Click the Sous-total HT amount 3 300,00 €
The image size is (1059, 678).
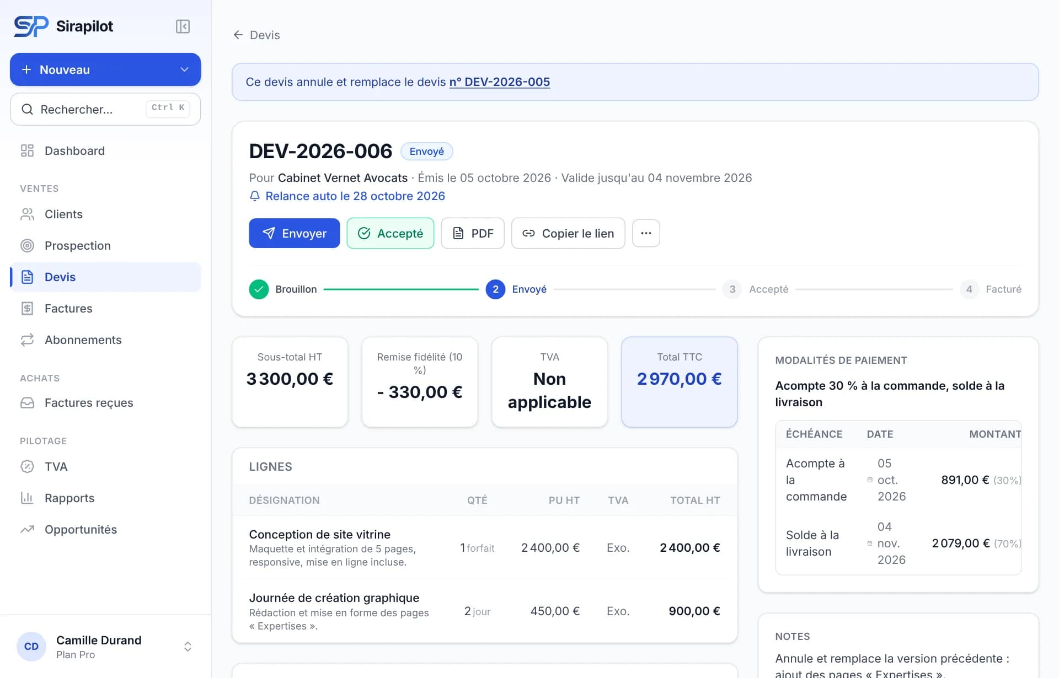click(290, 379)
